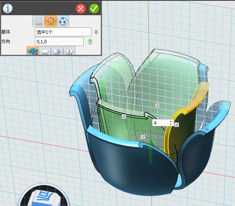Viewport: 235px width, 206px height.
Task: Choose the second boolean mode icon
Action: point(45,51)
